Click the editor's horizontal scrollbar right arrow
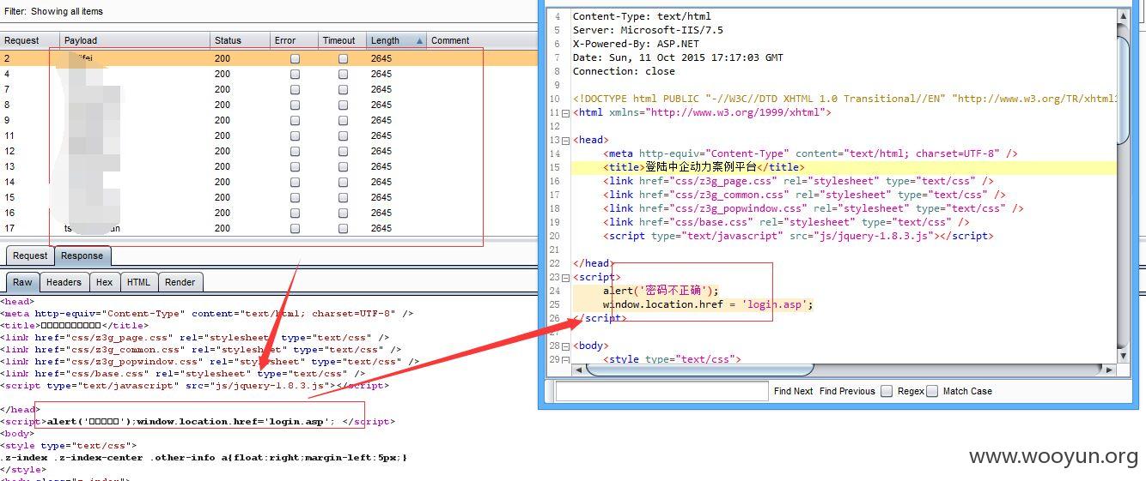 [x=1110, y=370]
